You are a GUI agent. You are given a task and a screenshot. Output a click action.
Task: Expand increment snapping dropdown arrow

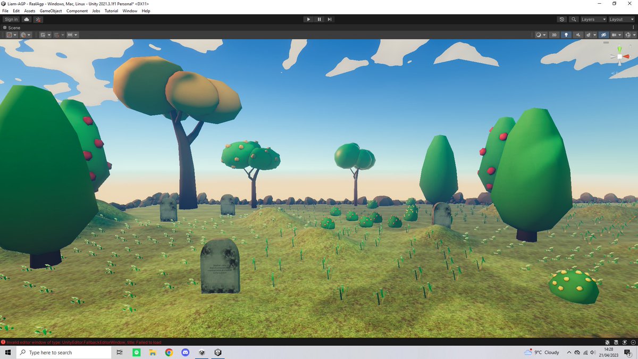(76, 35)
